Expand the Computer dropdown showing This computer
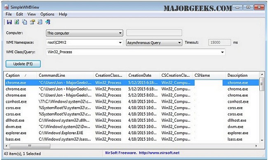The width and height of the screenshot is (268, 160). click(85, 33)
